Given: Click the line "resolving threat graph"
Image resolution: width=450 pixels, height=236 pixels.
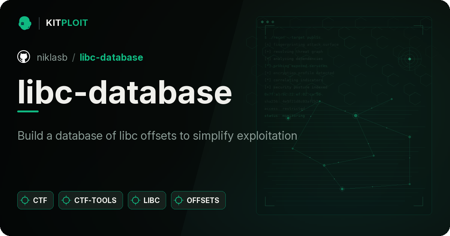Looking at the screenshot, I should click(x=293, y=52).
